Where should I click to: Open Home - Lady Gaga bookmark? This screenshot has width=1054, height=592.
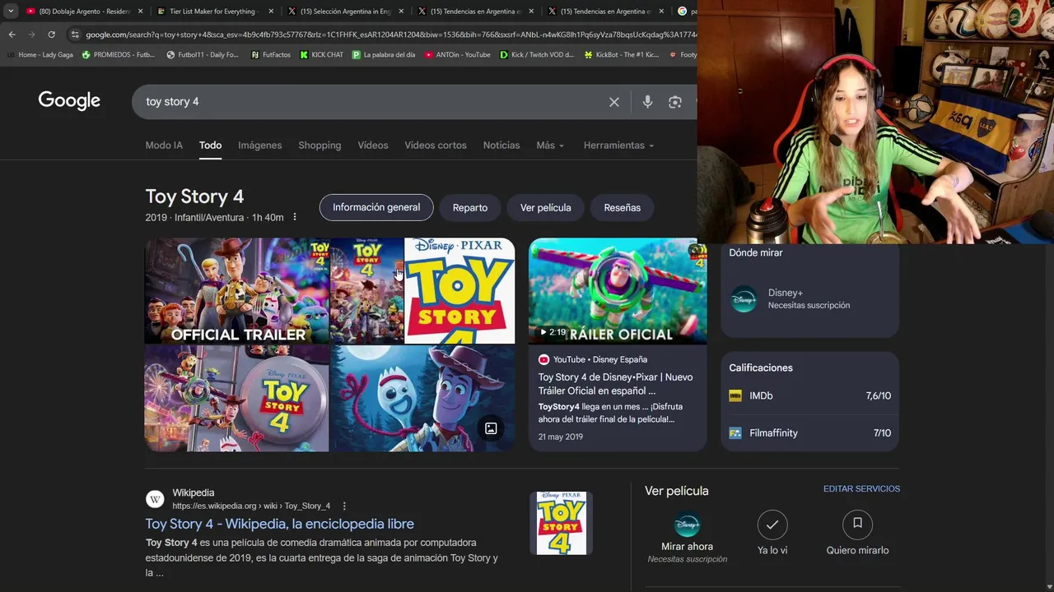coord(40,55)
